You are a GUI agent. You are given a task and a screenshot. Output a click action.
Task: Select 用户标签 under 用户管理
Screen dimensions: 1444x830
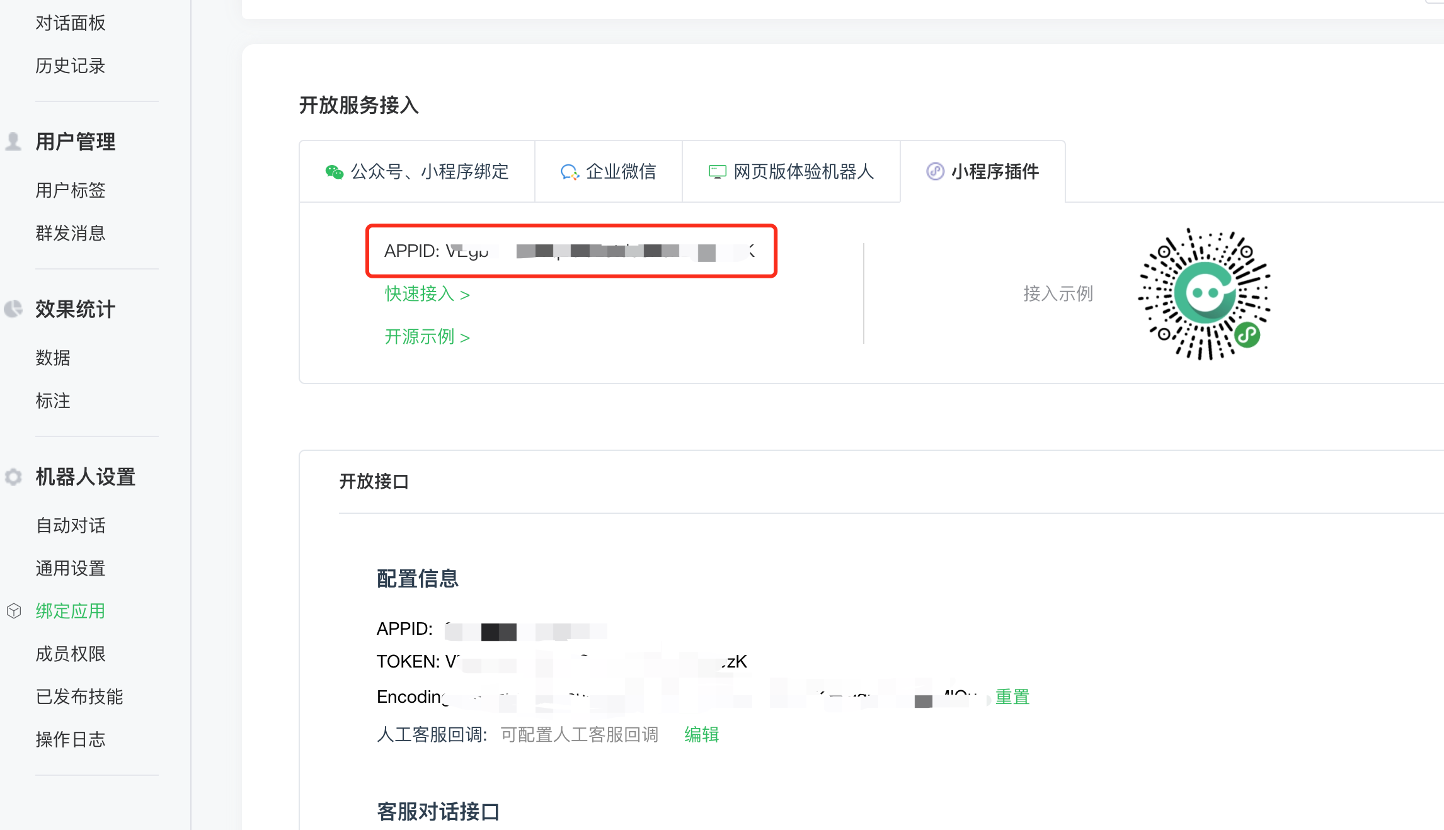(x=70, y=190)
